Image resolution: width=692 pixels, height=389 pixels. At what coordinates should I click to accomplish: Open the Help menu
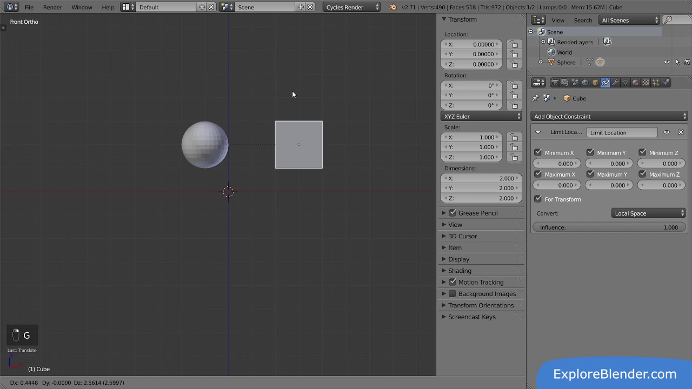108,7
